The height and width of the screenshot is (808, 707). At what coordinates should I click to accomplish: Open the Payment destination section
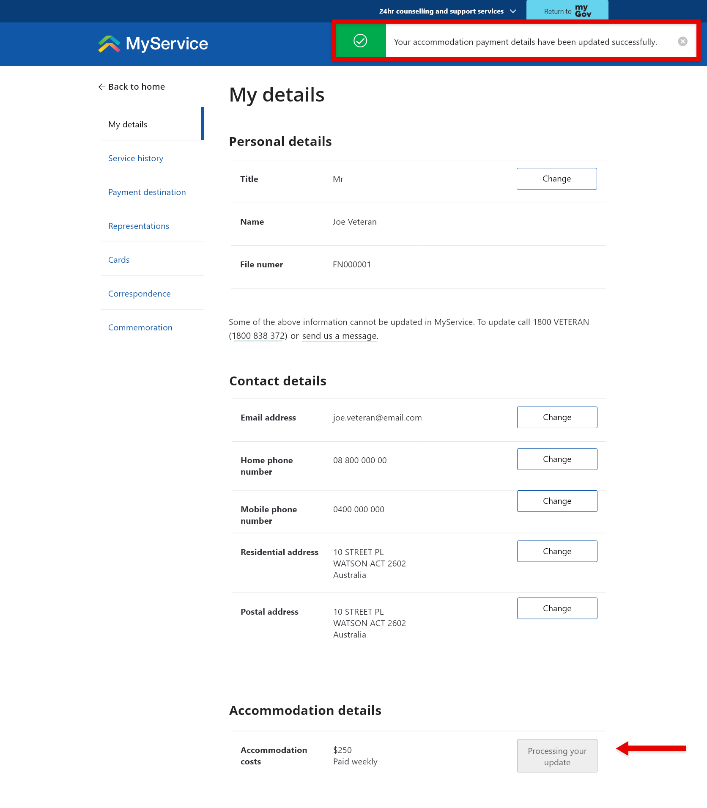(x=147, y=192)
